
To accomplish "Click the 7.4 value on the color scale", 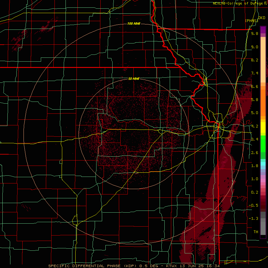I will point(255,73).
